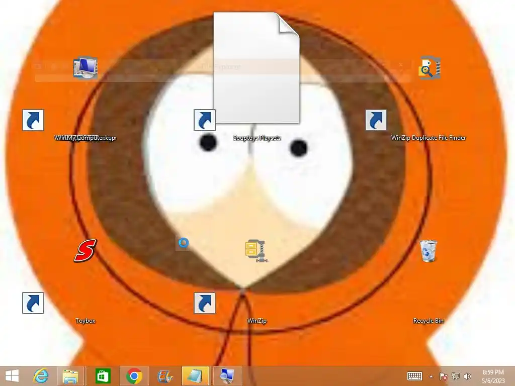This screenshot has height=386, width=515.
Task: Open the red S Toybox icon
Action: point(85,250)
